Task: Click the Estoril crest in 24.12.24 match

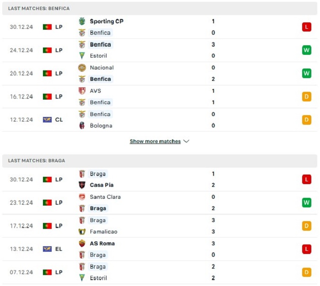Action: (82, 56)
